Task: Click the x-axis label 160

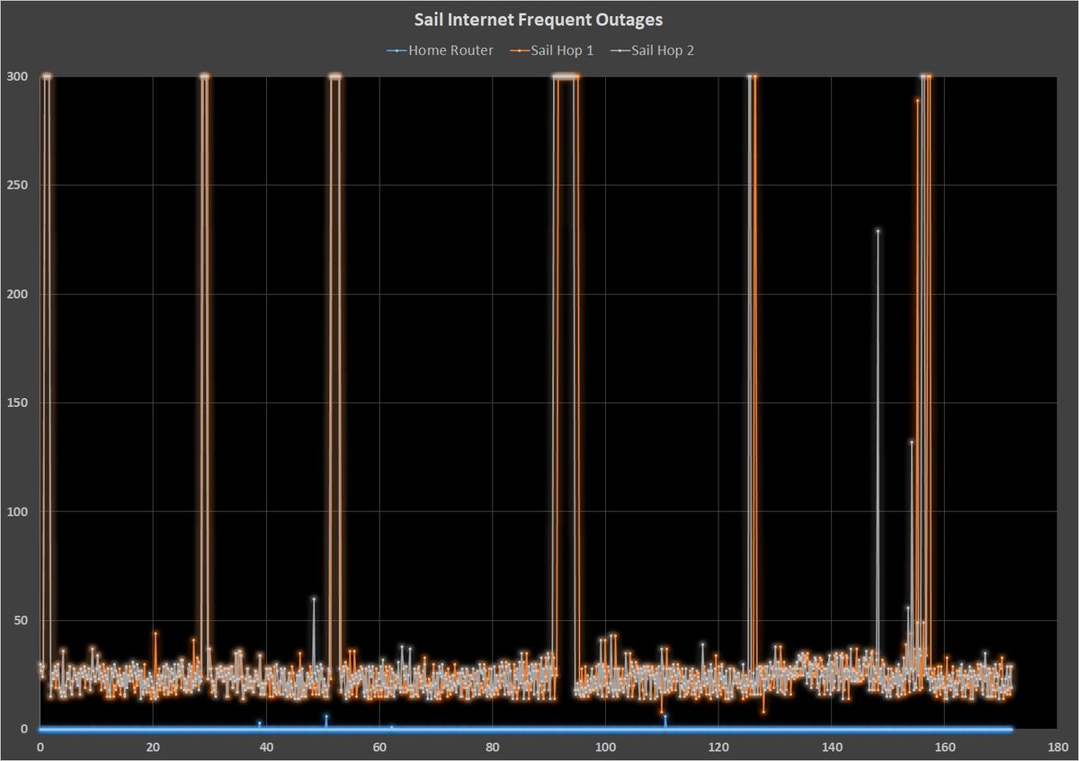Action: coord(945,747)
